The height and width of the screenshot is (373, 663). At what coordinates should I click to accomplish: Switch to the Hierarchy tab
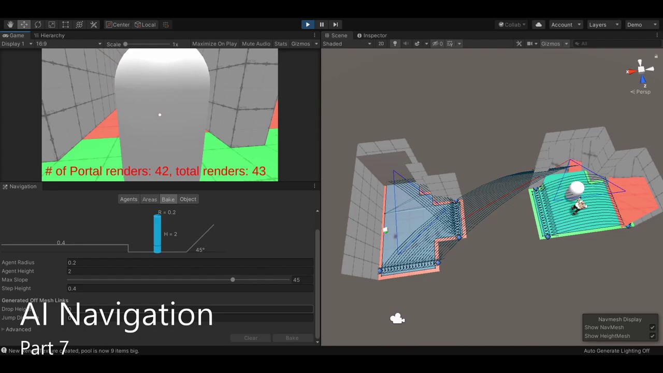point(49,35)
